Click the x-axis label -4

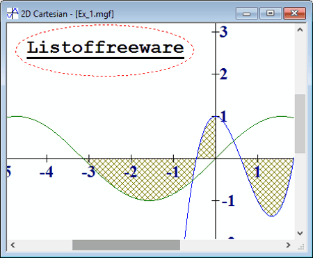(x=47, y=172)
